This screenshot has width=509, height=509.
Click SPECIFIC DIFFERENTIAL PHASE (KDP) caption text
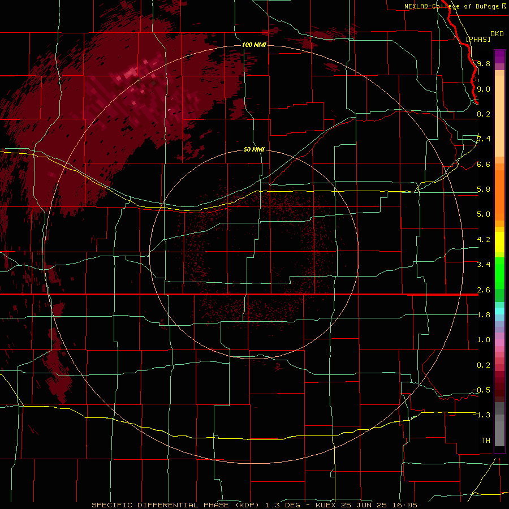click(x=176, y=505)
